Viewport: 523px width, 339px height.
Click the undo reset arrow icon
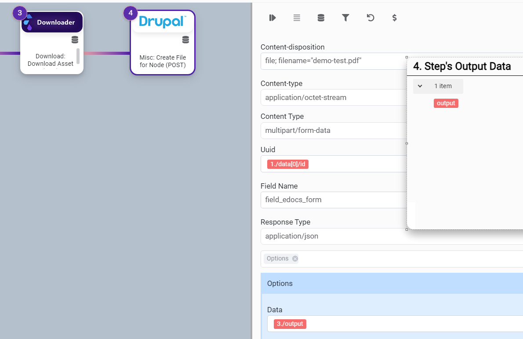coord(370,18)
